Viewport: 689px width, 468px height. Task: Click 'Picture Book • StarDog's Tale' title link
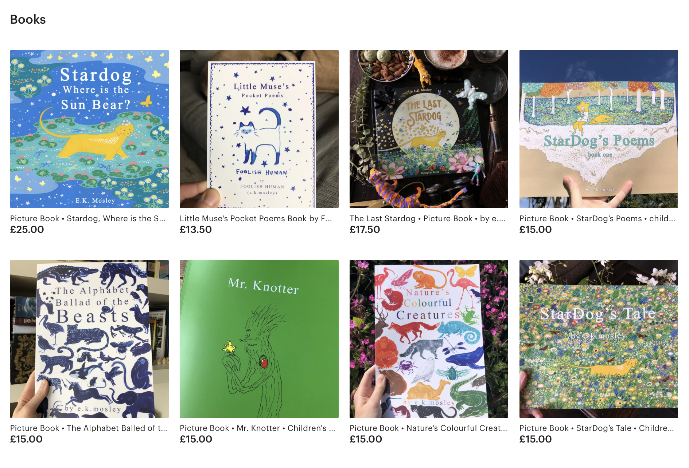(597, 428)
